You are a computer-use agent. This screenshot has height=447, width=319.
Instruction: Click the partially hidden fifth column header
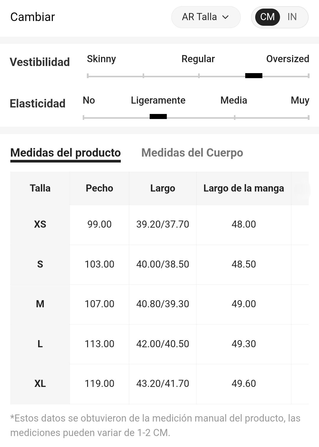tap(300, 188)
